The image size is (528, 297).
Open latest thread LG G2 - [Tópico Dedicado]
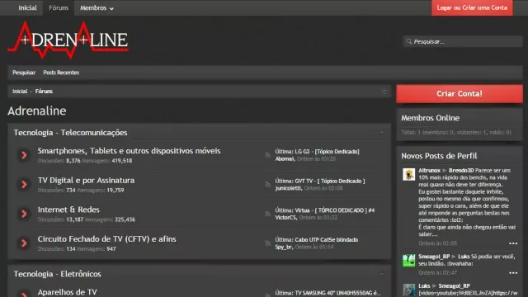pyautogui.click(x=327, y=152)
